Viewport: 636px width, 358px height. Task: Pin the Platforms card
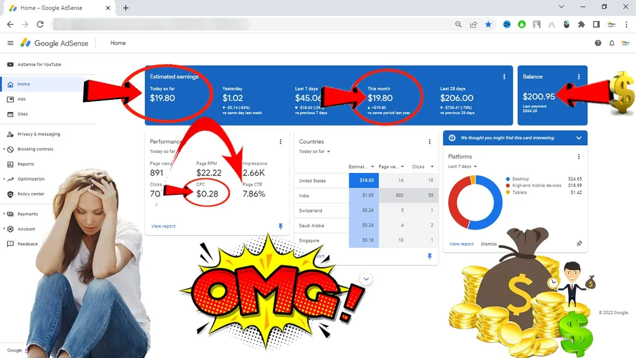click(x=579, y=244)
